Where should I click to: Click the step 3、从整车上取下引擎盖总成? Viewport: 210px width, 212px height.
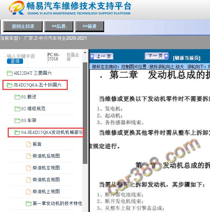point(130,208)
